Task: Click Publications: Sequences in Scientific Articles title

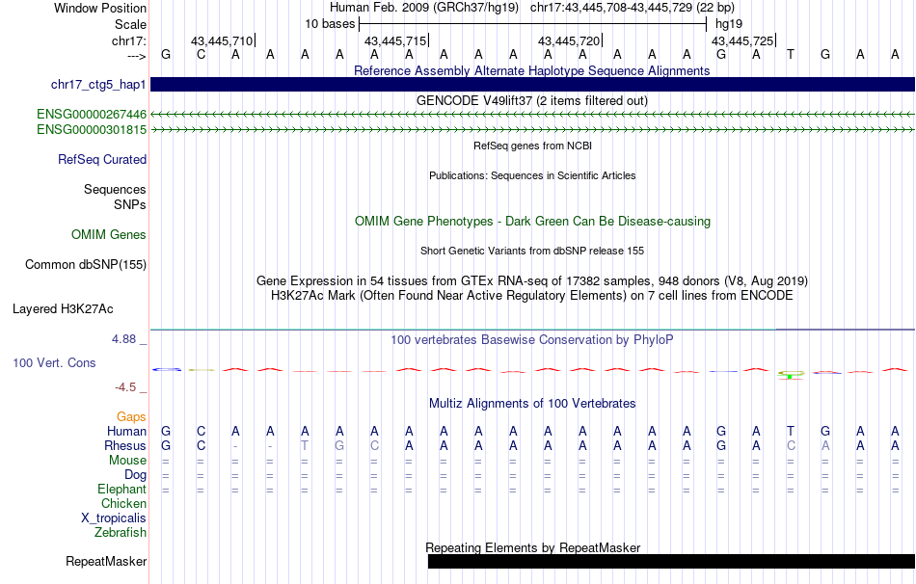Action: pos(532,175)
